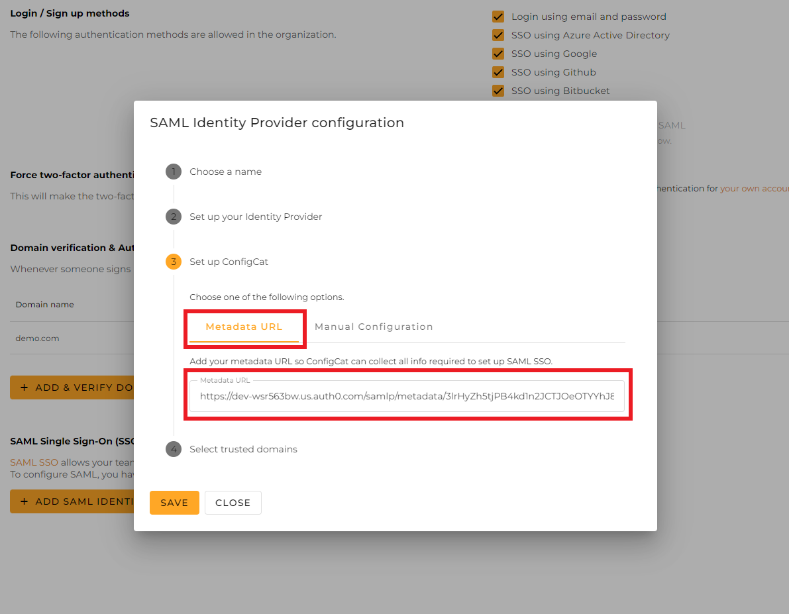
Task: Expand the Choose a name step
Action: [x=225, y=172]
